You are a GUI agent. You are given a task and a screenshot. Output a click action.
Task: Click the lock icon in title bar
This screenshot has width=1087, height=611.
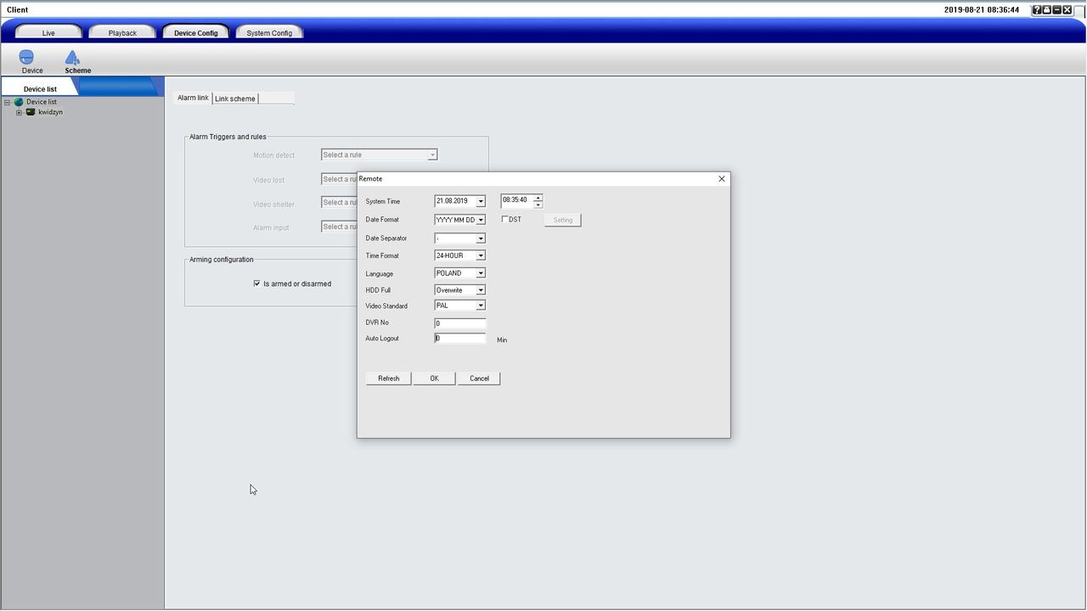(1047, 9)
